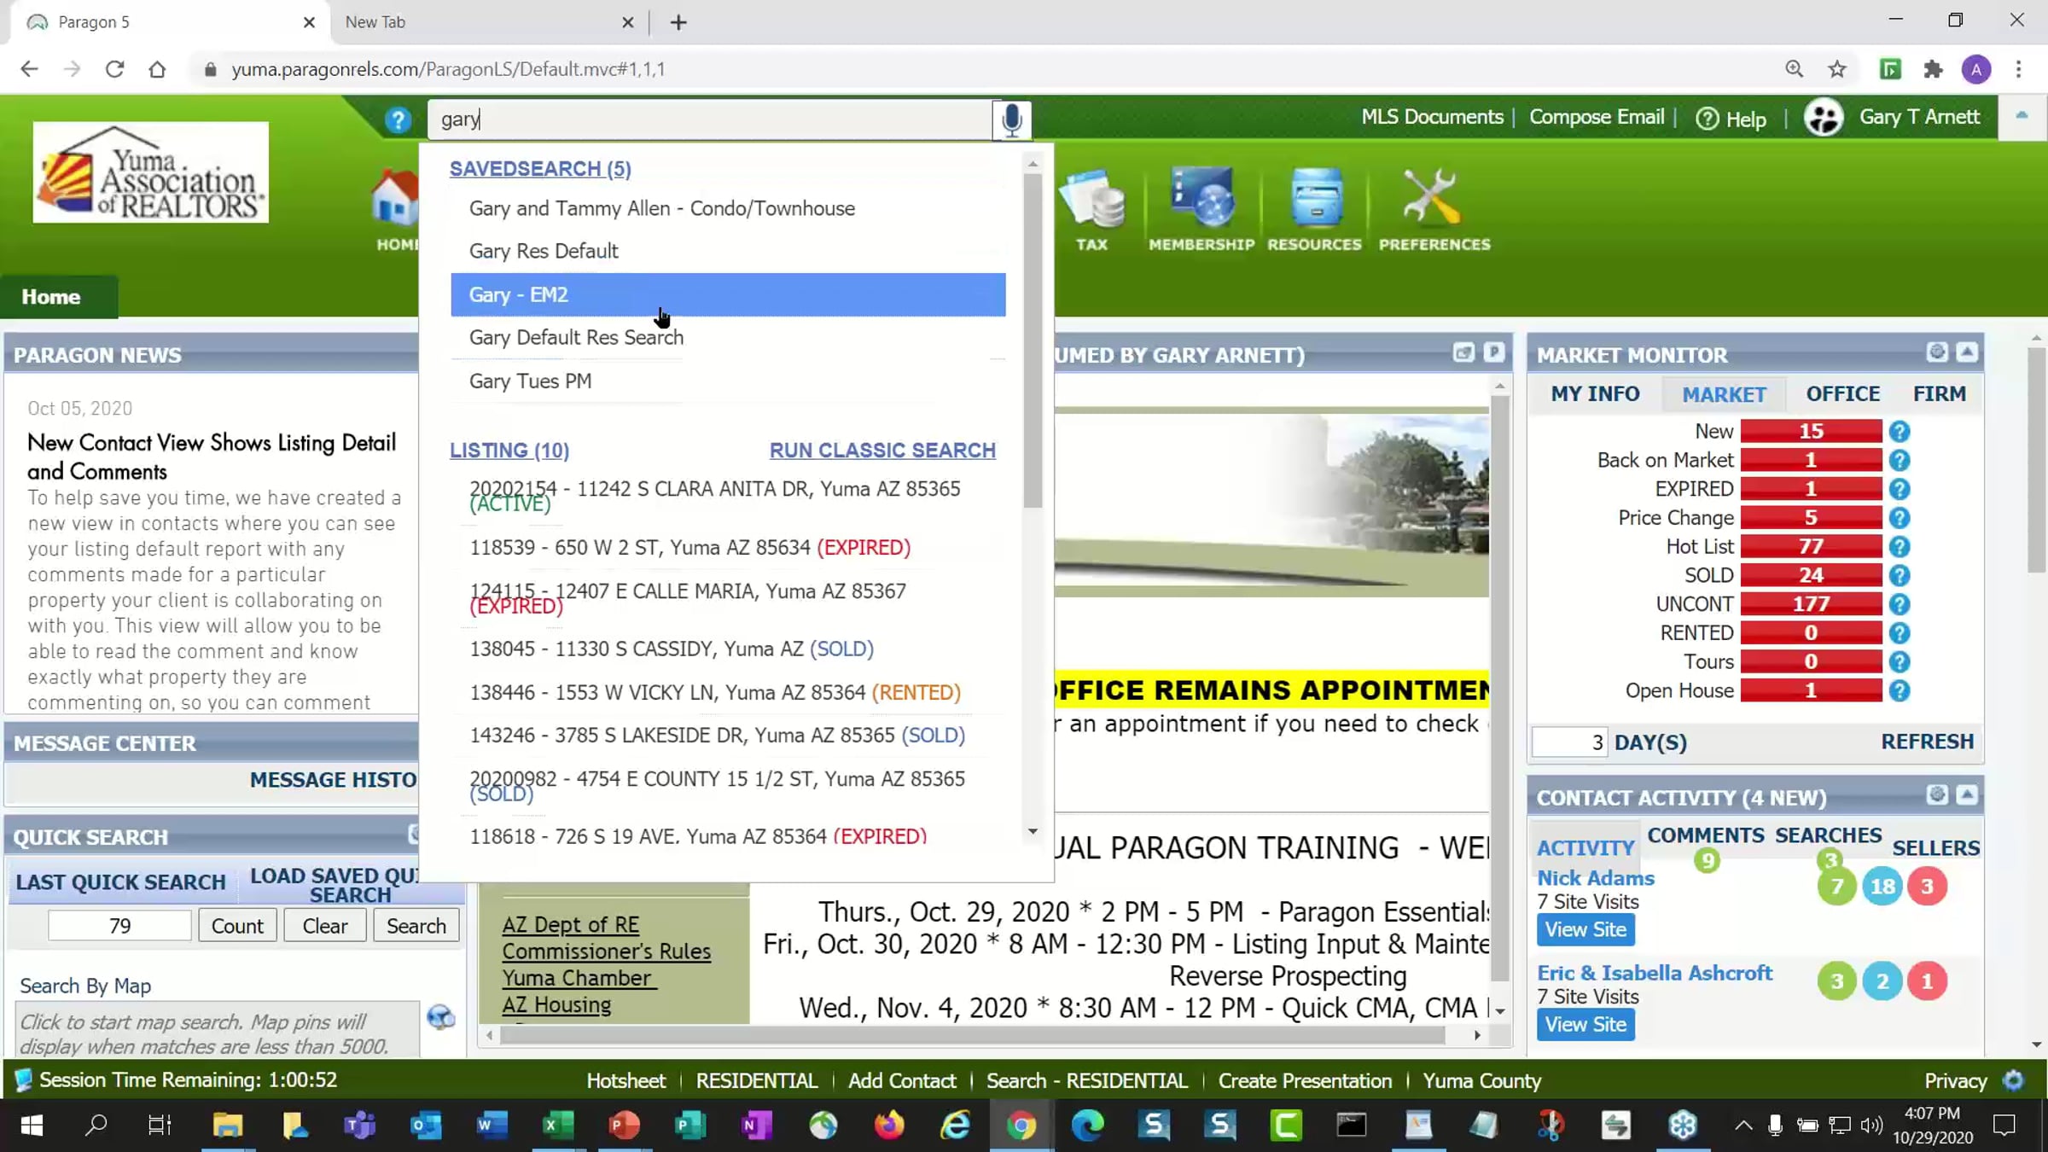The width and height of the screenshot is (2048, 1152).
Task: Click the Market Monitor days input field
Action: click(1568, 742)
